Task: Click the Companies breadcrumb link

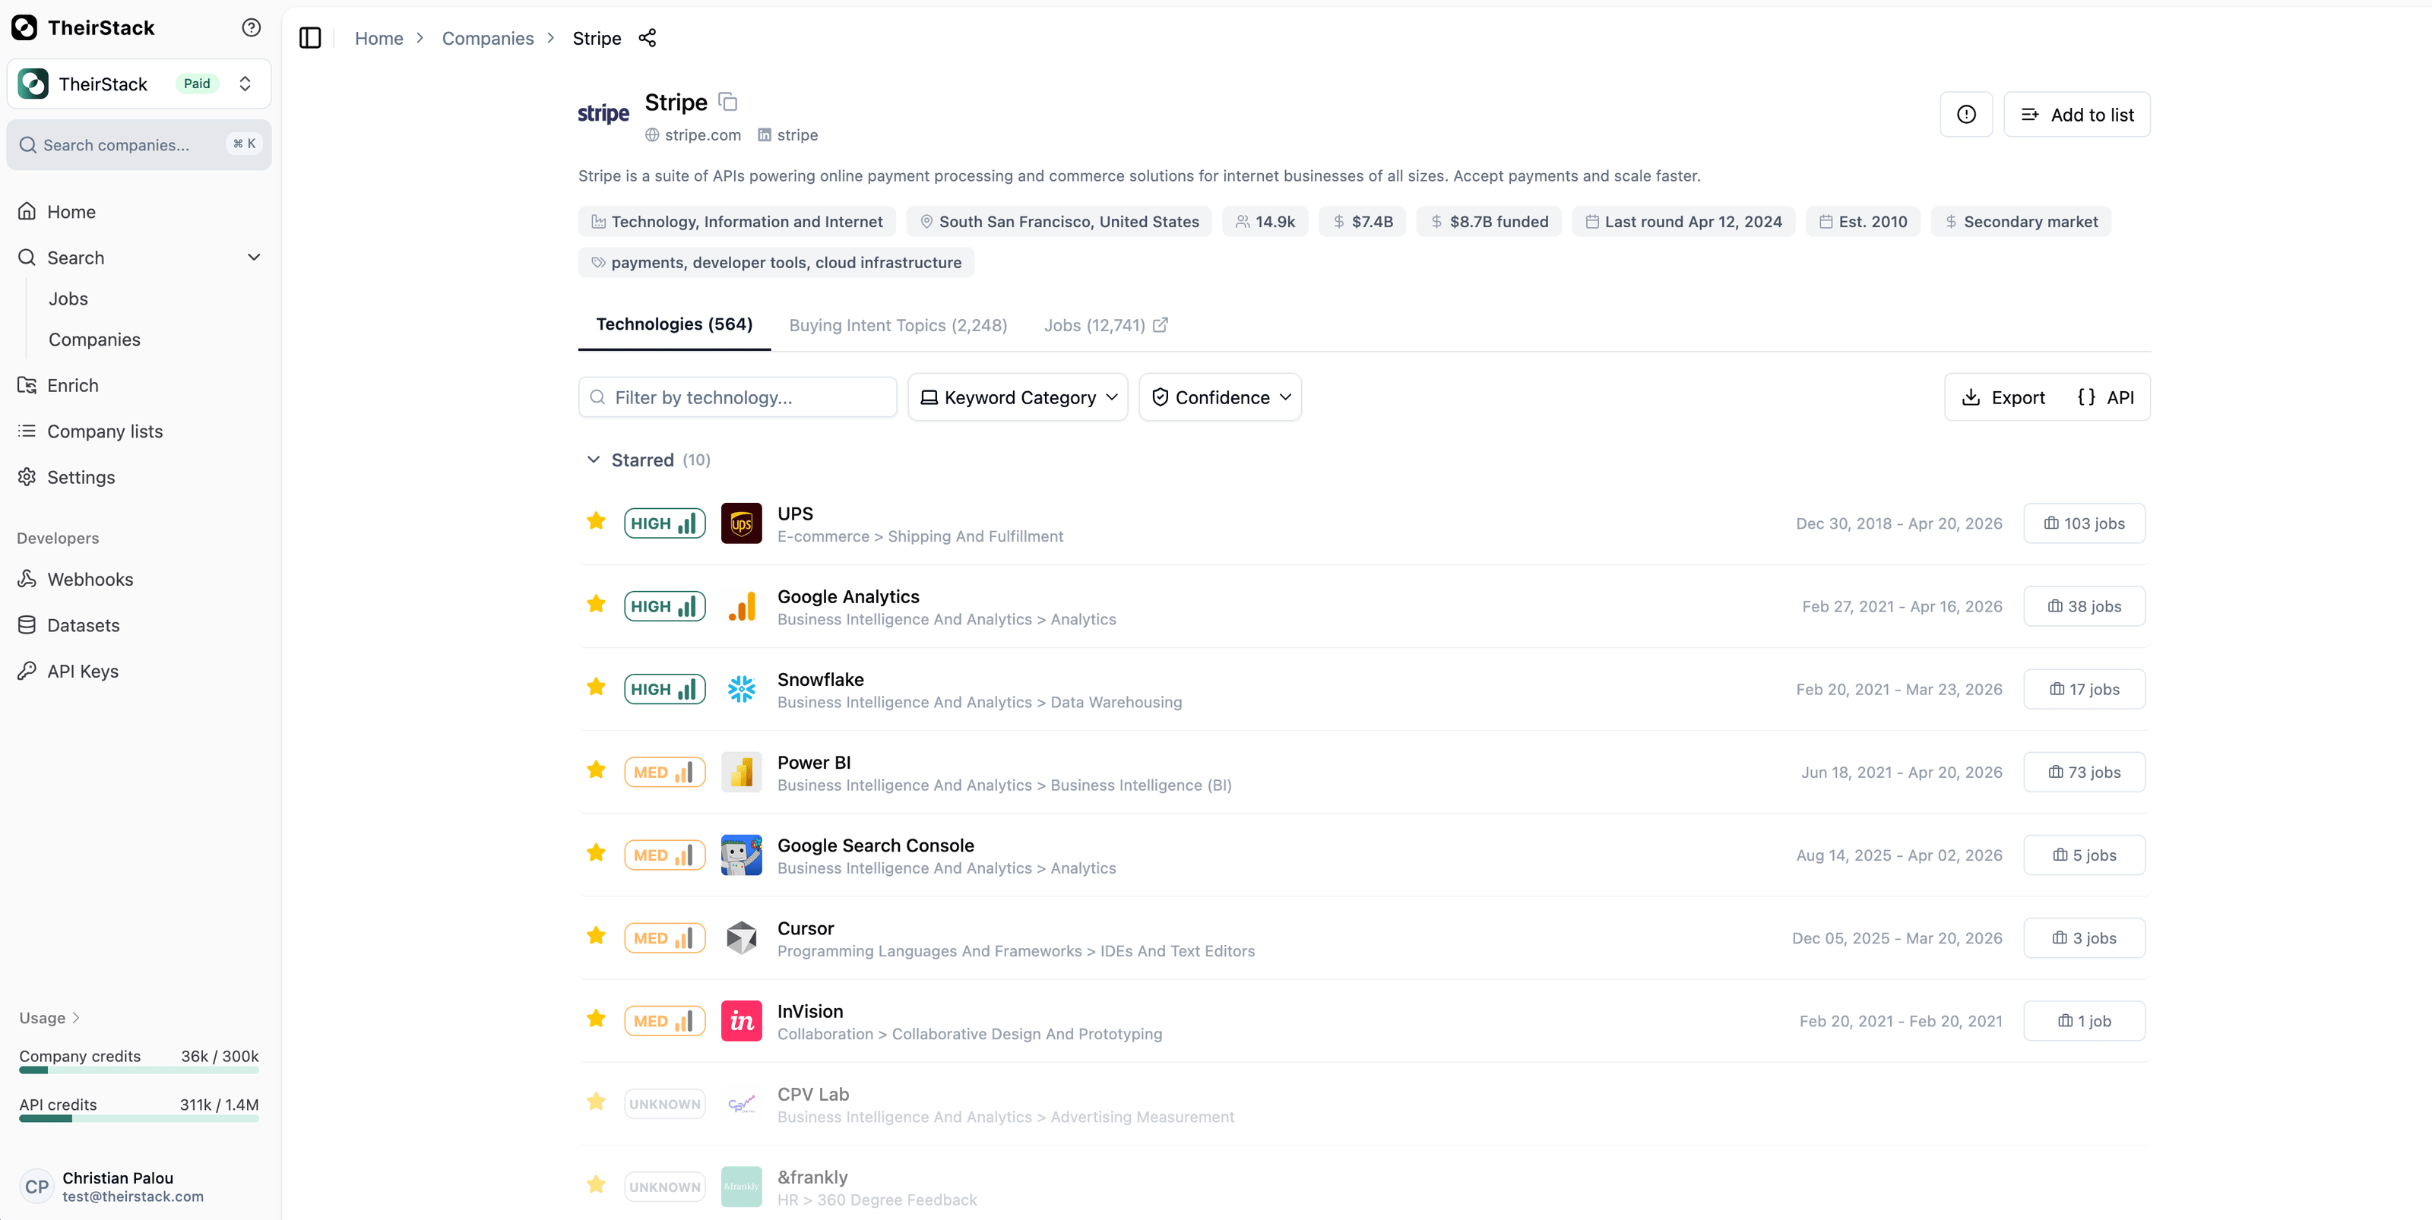Action: (487, 38)
